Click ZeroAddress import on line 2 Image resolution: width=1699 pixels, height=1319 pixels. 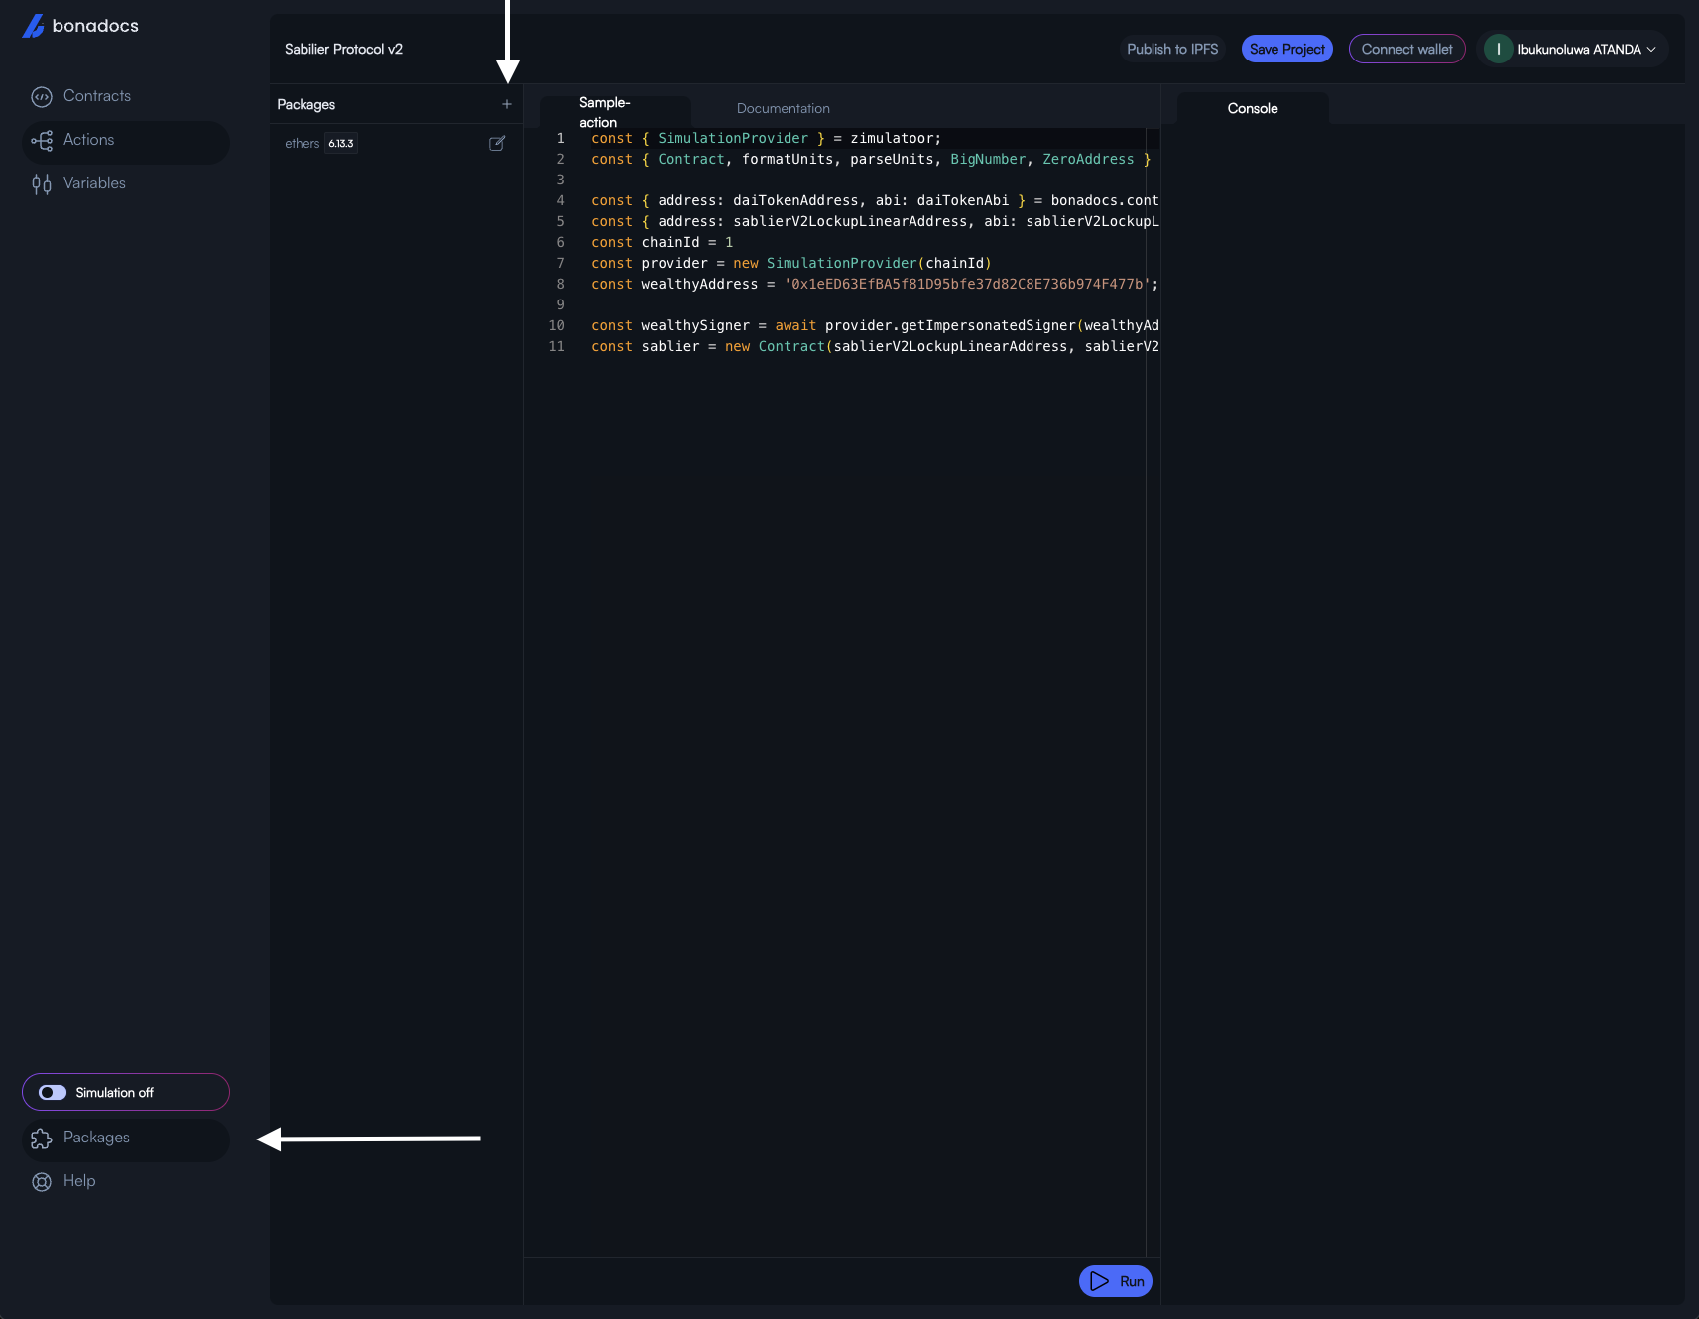(1088, 159)
